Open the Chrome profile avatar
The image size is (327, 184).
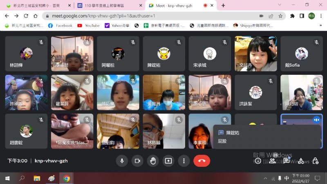click(x=311, y=16)
